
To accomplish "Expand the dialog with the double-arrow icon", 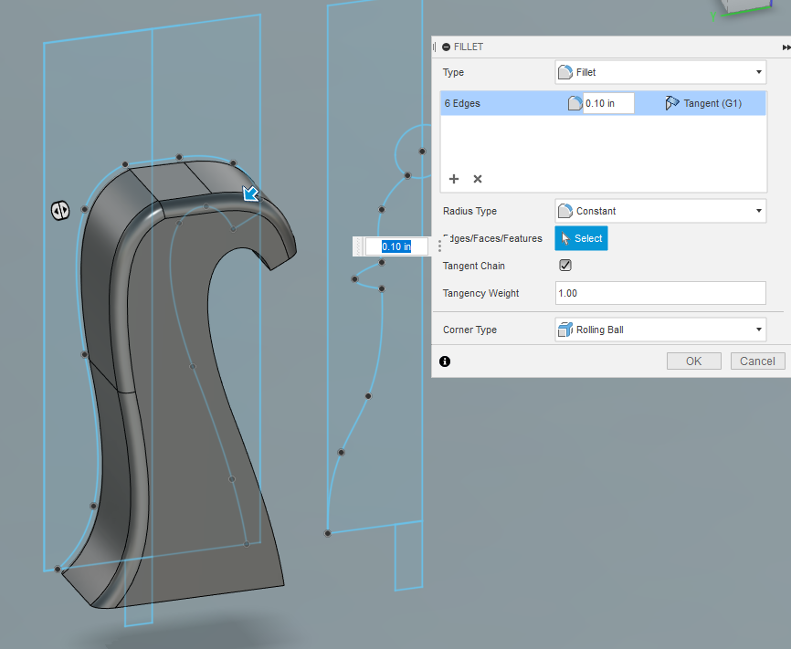I will (x=786, y=47).
